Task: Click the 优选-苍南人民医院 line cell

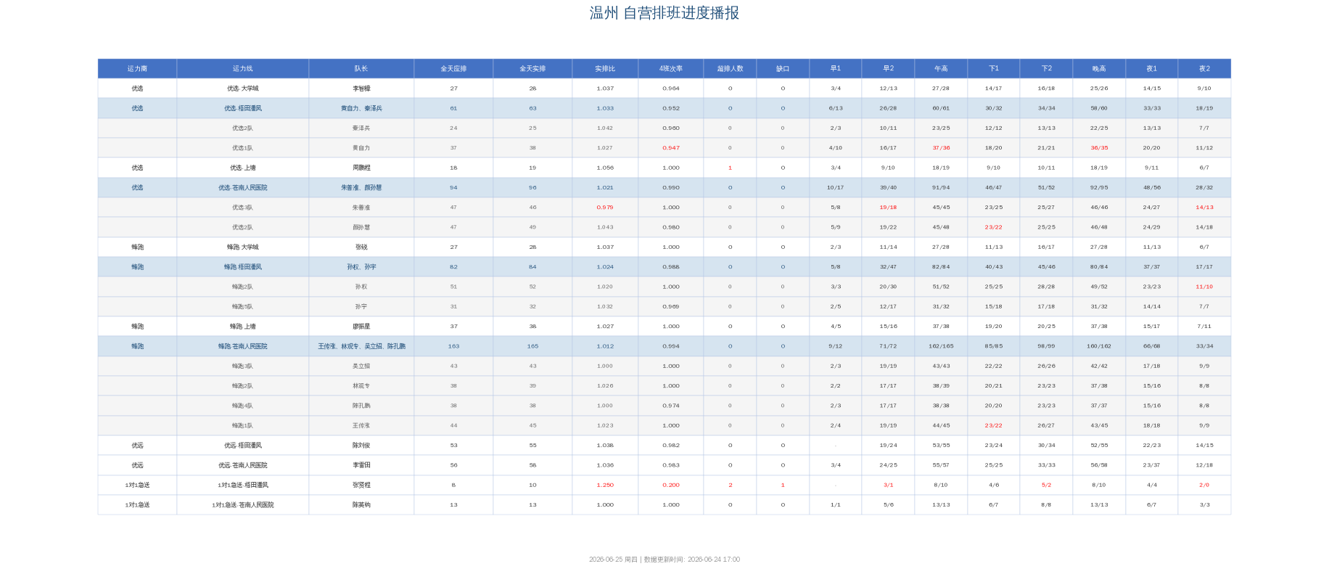Action: pos(242,187)
